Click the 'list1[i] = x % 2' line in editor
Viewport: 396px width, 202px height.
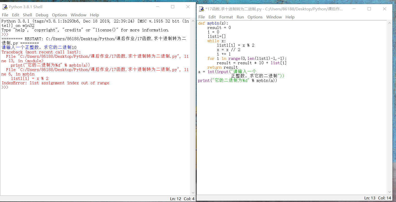click(236, 45)
